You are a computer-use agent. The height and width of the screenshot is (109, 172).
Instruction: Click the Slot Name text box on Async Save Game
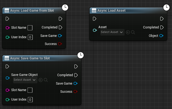point(30,90)
